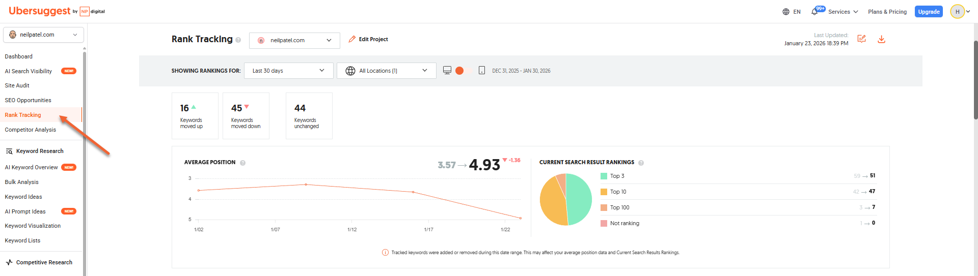978x276 pixels.
Task: Go to Dashboard in the sidebar
Action: pyautogui.click(x=19, y=56)
